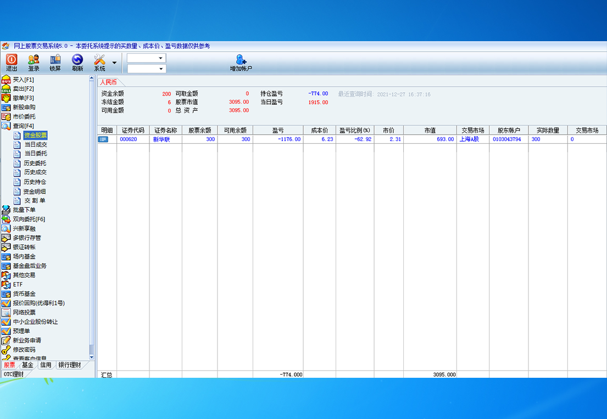Open the 系统 menu dropdown arrow
607x419 pixels.
(114, 63)
